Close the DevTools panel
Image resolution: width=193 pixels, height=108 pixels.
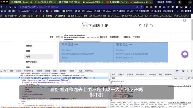tap(191, 71)
